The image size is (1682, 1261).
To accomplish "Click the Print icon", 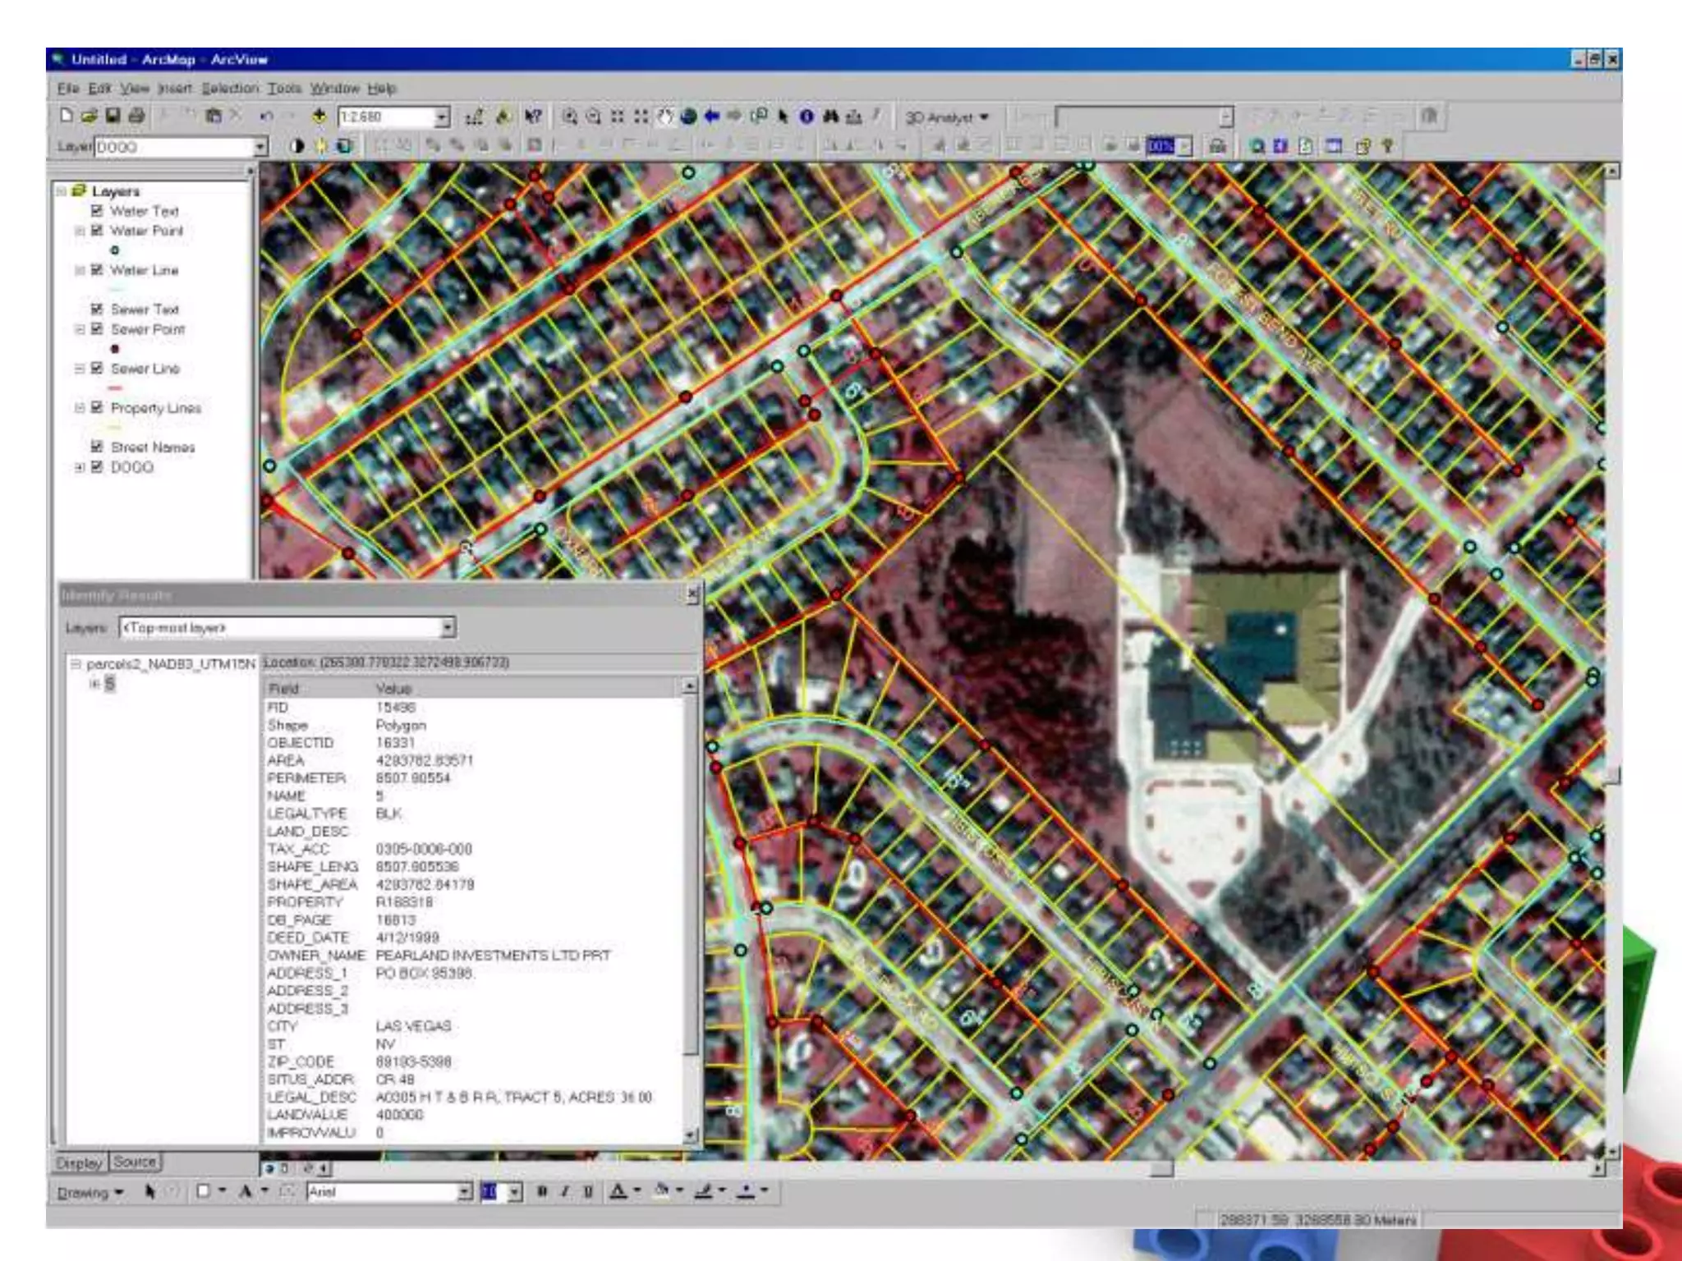I will (x=137, y=117).
